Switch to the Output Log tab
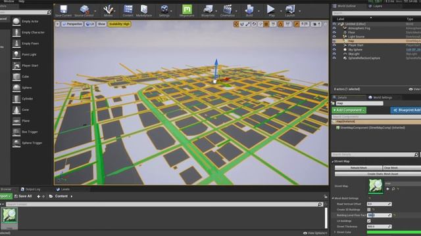Image resolution: width=421 pixels, height=236 pixels. coord(30,189)
